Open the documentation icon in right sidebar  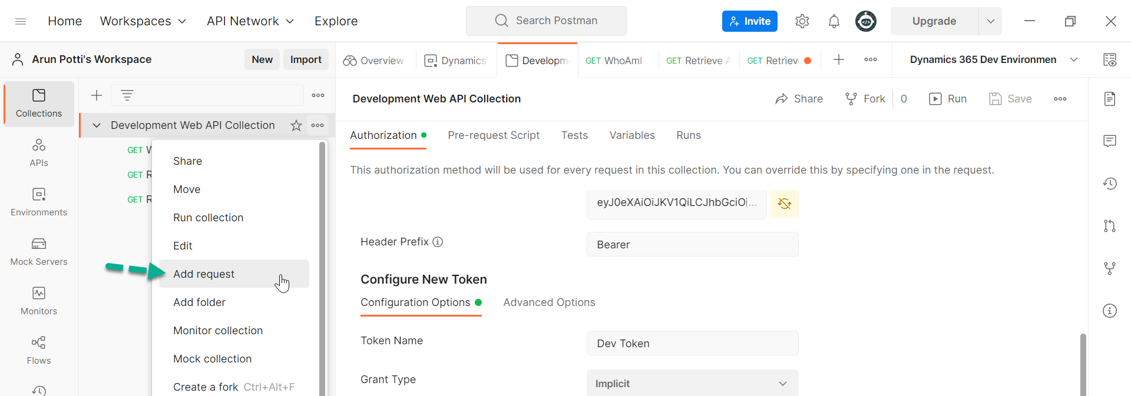click(1110, 99)
